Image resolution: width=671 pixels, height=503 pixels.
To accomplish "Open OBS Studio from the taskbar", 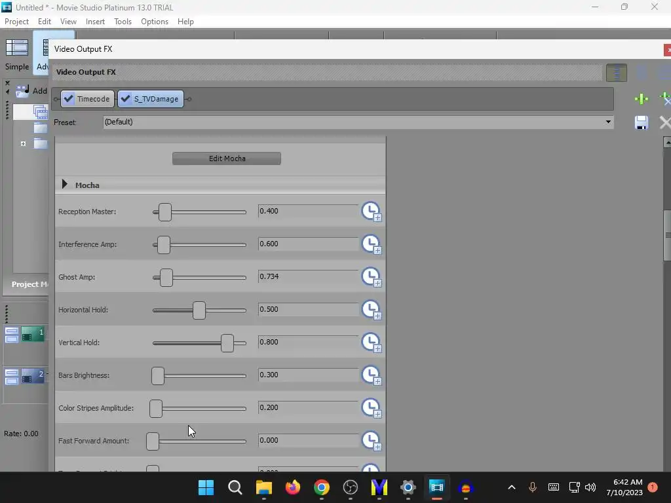I will [x=351, y=487].
